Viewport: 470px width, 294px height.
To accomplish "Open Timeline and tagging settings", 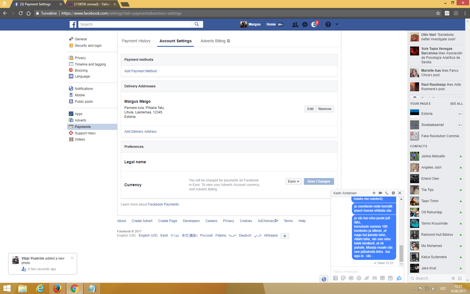I will click(90, 64).
